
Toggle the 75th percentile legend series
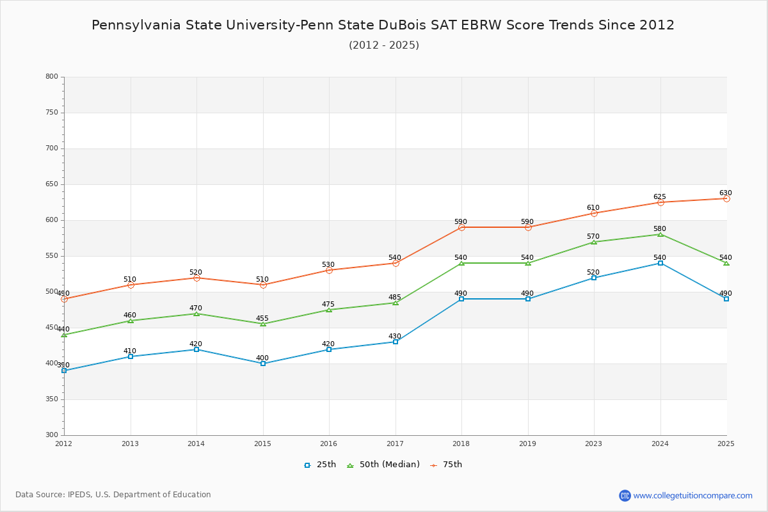[446, 465]
